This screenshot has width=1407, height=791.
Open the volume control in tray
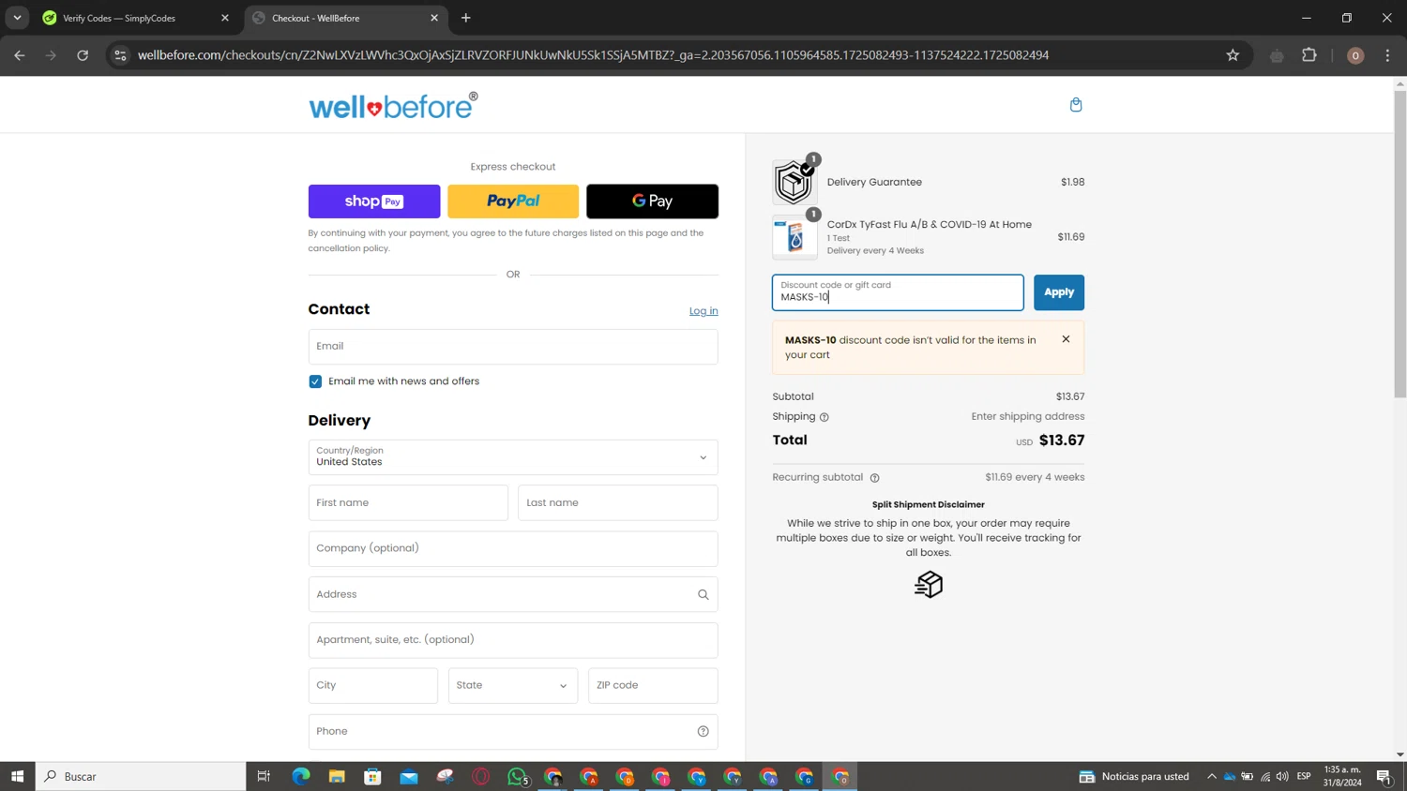point(1282,776)
